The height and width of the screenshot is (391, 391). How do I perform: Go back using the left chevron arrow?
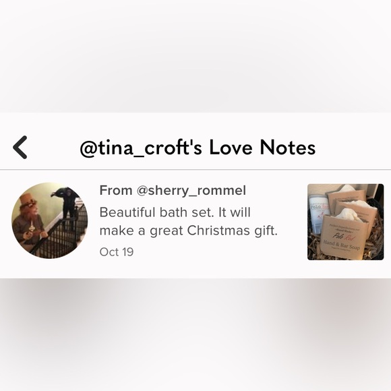(20, 148)
